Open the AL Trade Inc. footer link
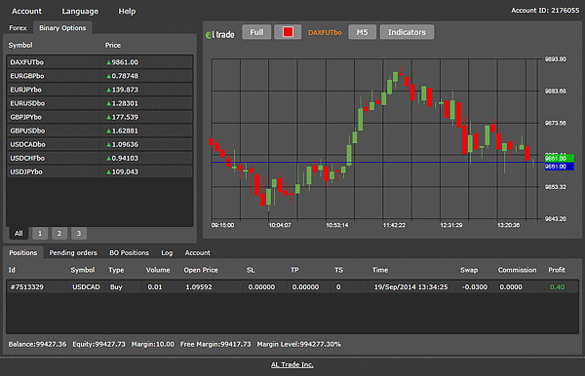 click(x=292, y=365)
